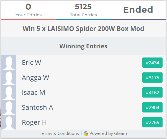This screenshot has width=167, height=139.
Task: Click the #2765 entry badge
Action: [152, 122]
